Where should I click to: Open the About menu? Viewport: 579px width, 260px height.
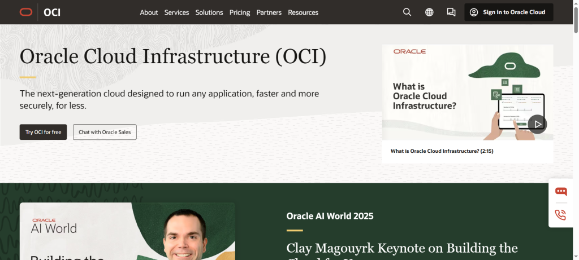pos(149,12)
